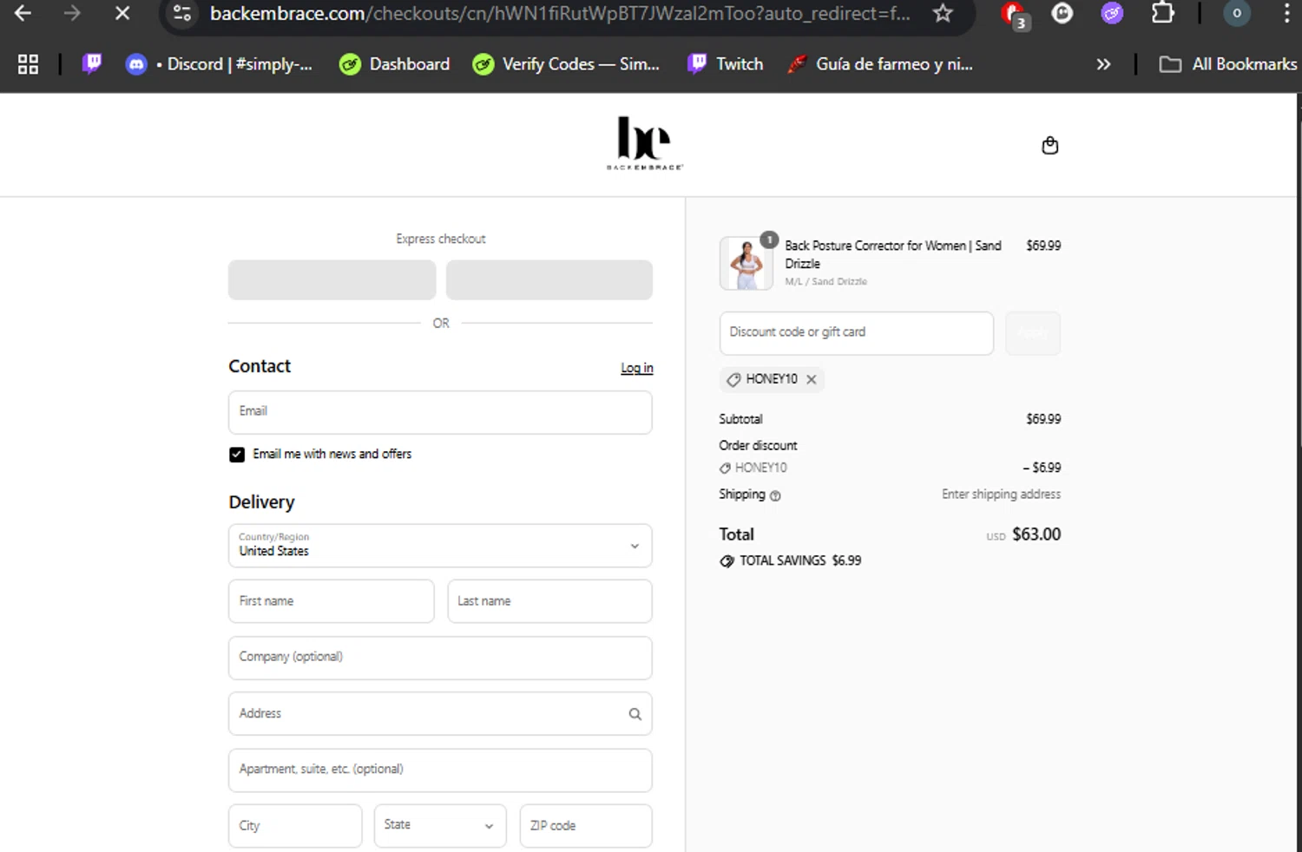Open the shopping cart bag icon

[1050, 145]
